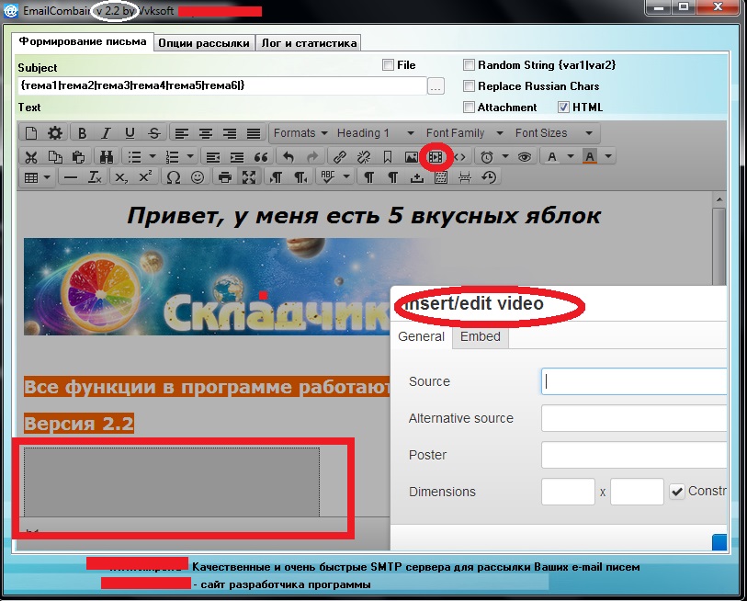Insert a special character omega icon

click(174, 177)
